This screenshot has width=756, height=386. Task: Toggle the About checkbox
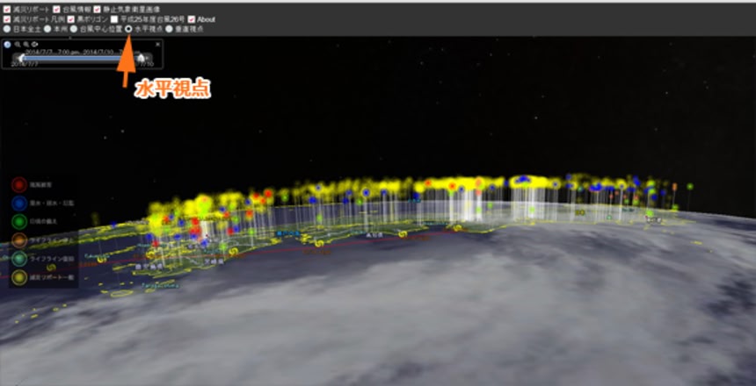coord(191,18)
